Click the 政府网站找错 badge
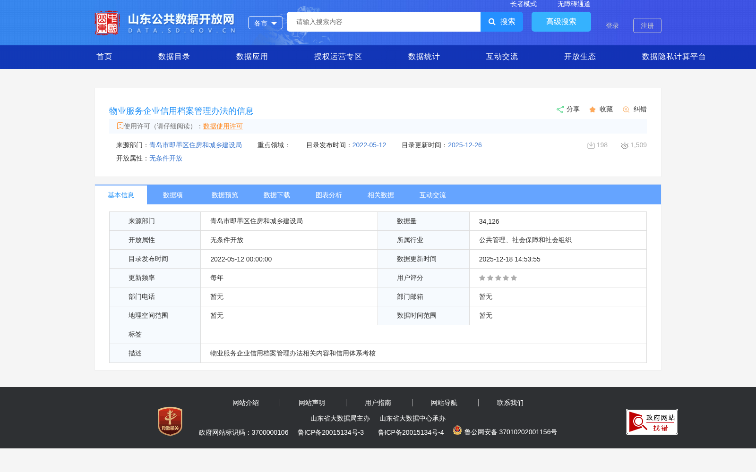 pos(652,421)
